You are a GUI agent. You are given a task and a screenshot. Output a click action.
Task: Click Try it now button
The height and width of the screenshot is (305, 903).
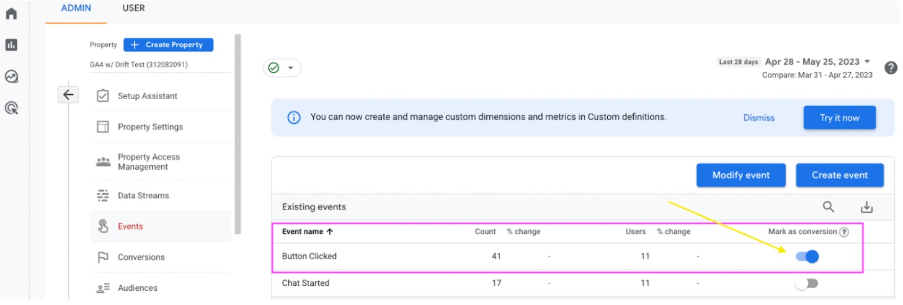coord(840,118)
